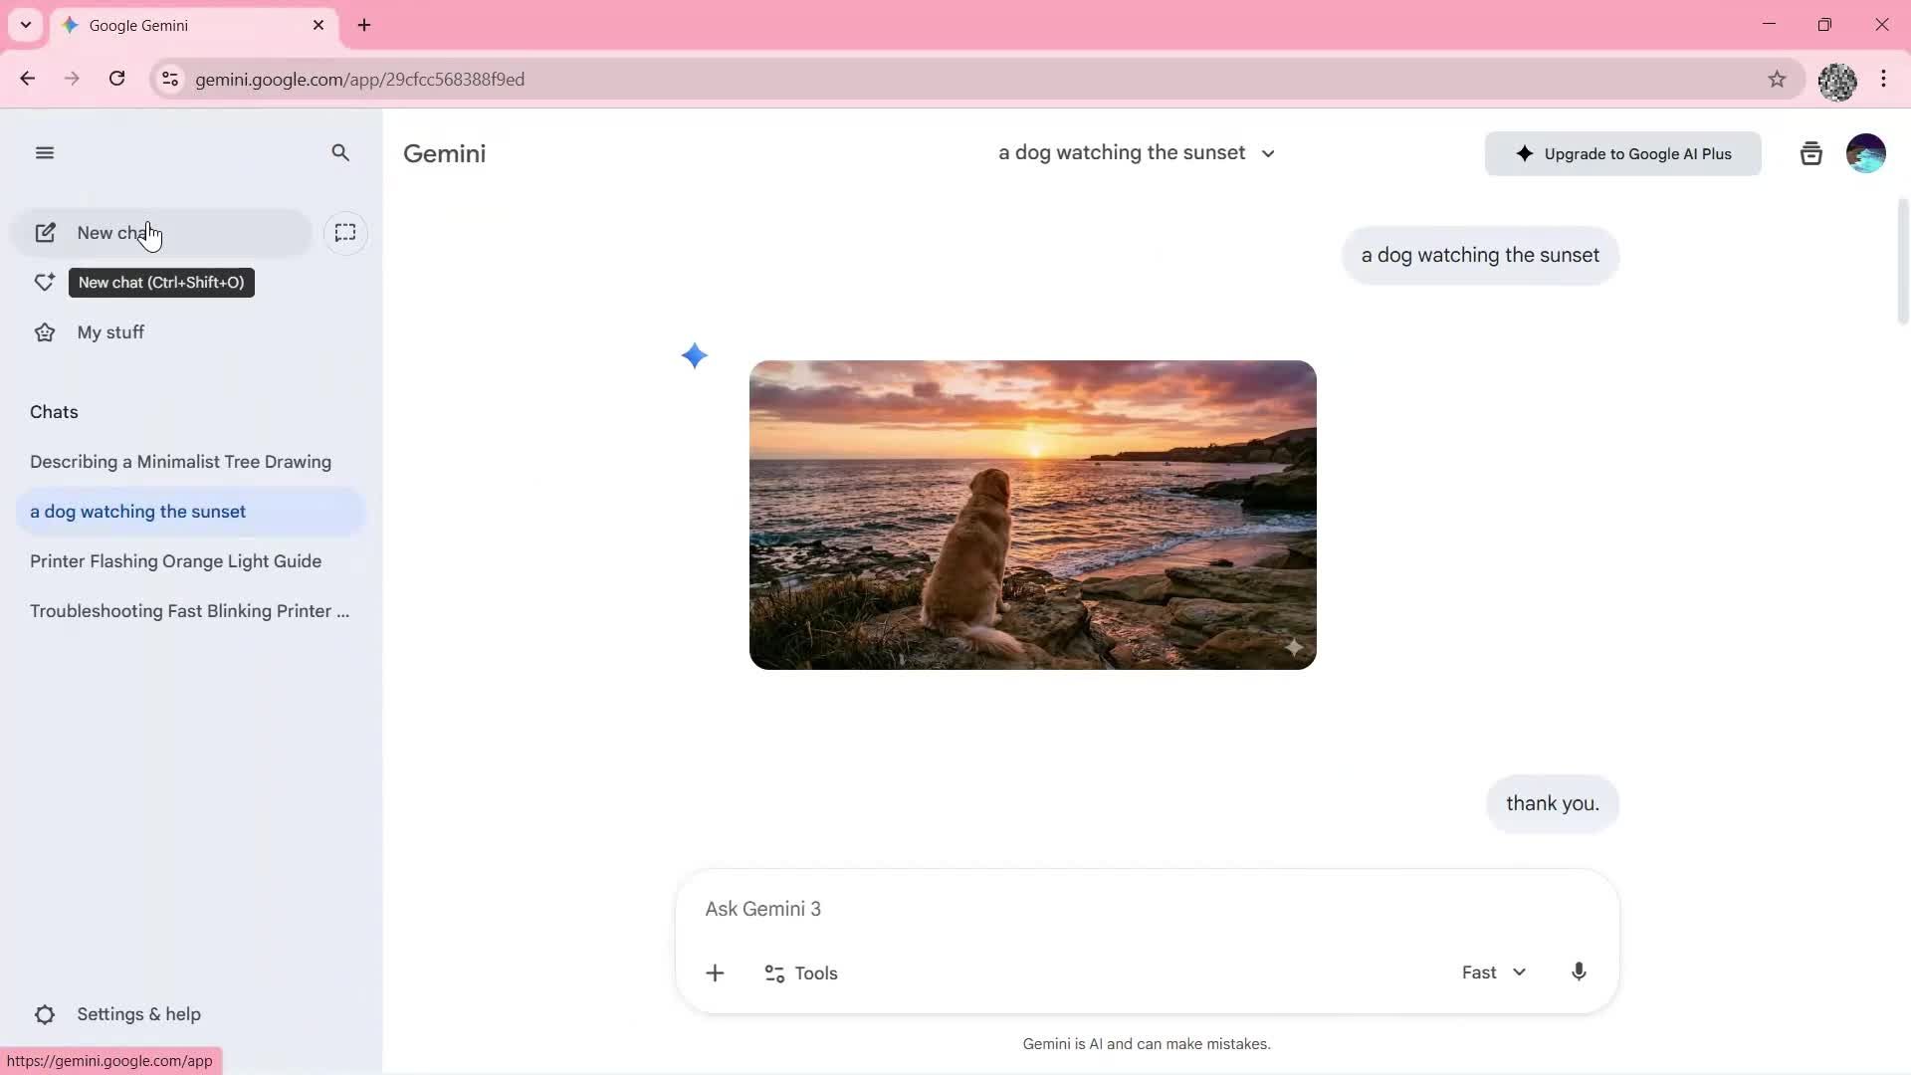This screenshot has width=1911, height=1075.
Task: Start a temporary chat with the dashed icon
Action: (345, 232)
